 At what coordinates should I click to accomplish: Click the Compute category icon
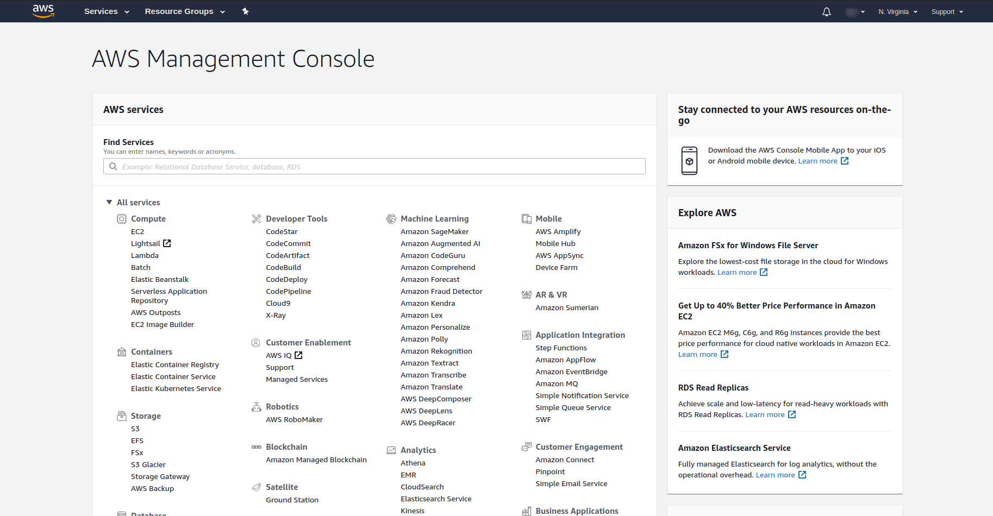(x=122, y=219)
